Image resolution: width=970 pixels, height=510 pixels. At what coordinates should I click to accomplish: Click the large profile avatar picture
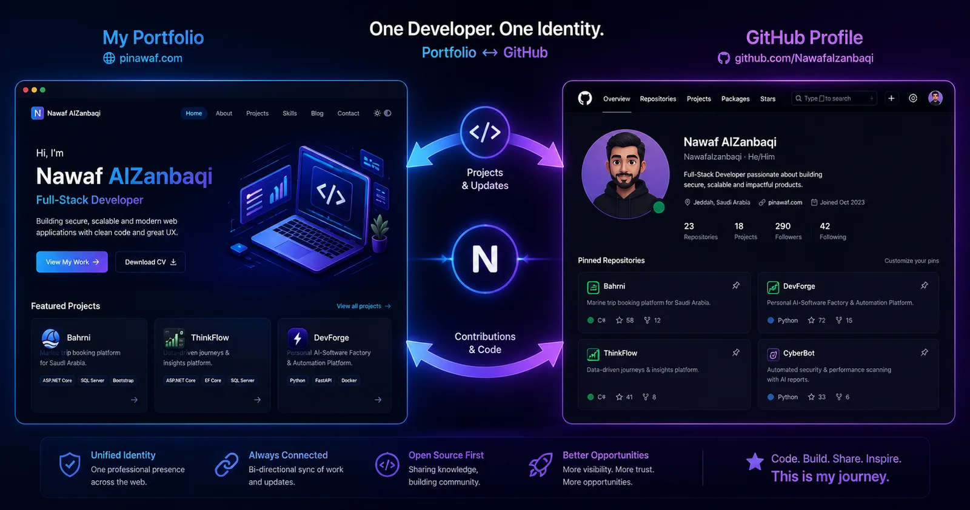point(626,174)
